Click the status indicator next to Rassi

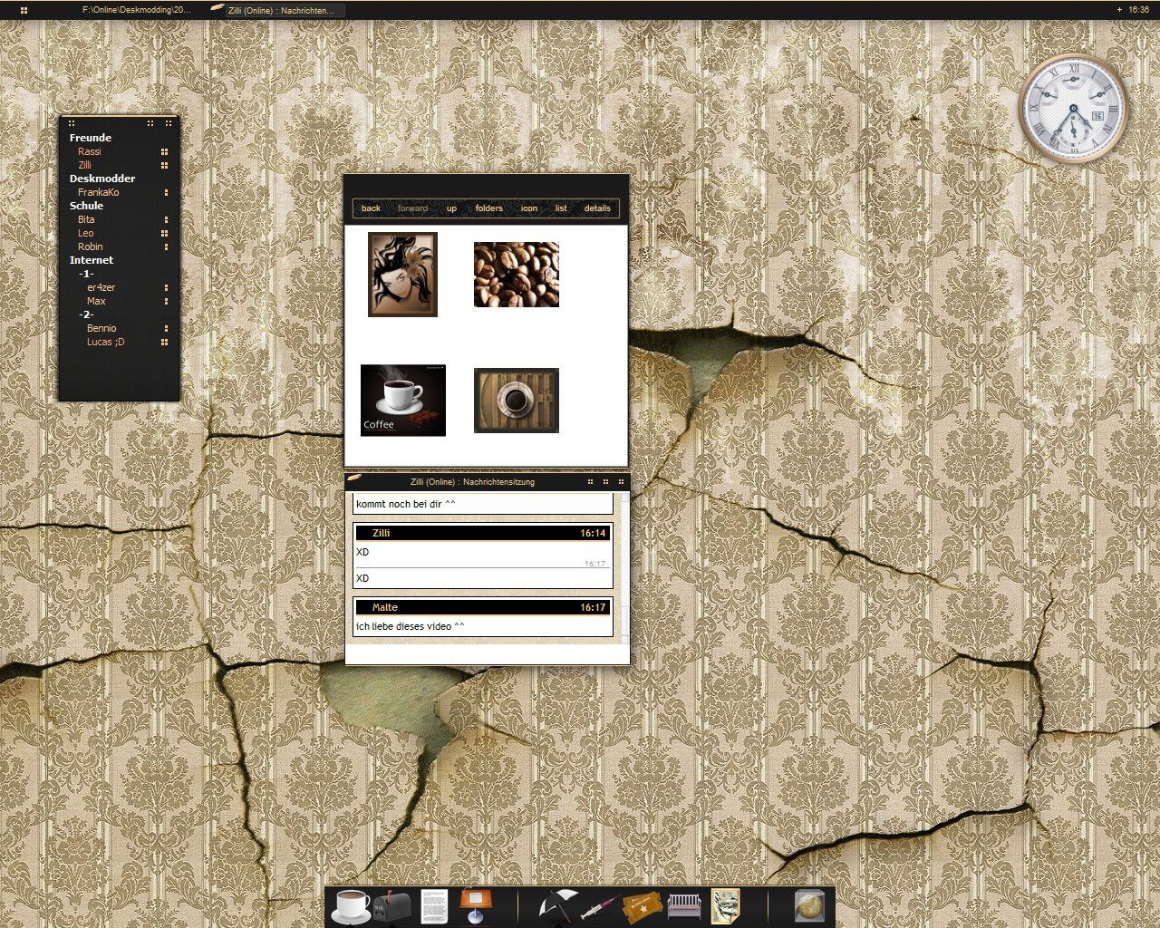(x=164, y=152)
